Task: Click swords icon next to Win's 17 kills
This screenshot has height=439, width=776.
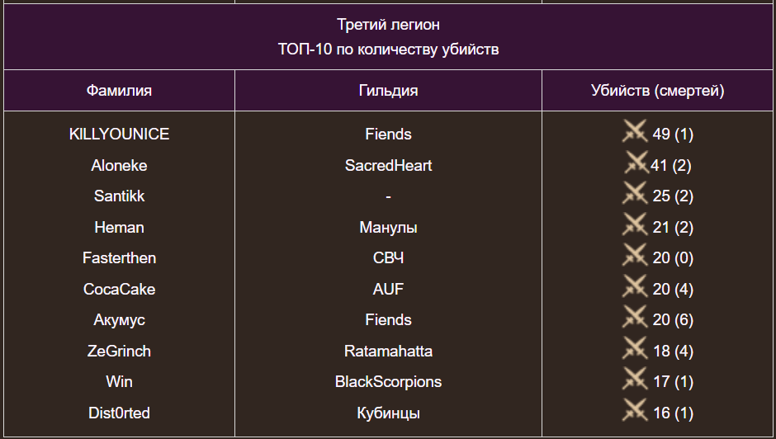Action: pos(635,380)
